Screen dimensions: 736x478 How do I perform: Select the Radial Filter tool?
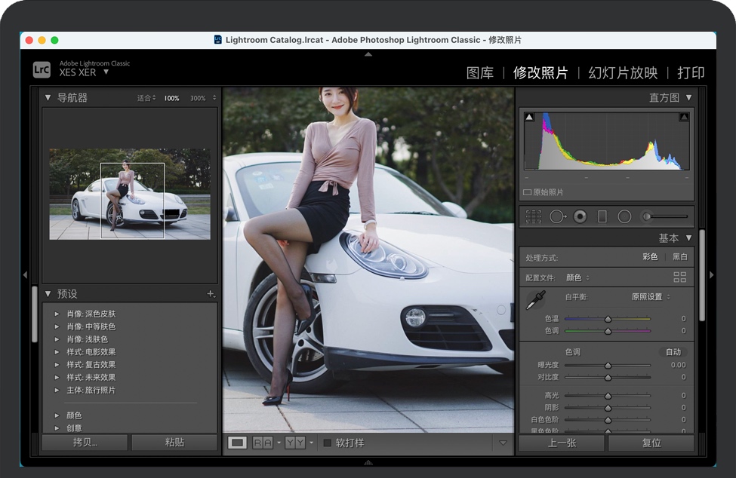pyautogui.click(x=624, y=216)
